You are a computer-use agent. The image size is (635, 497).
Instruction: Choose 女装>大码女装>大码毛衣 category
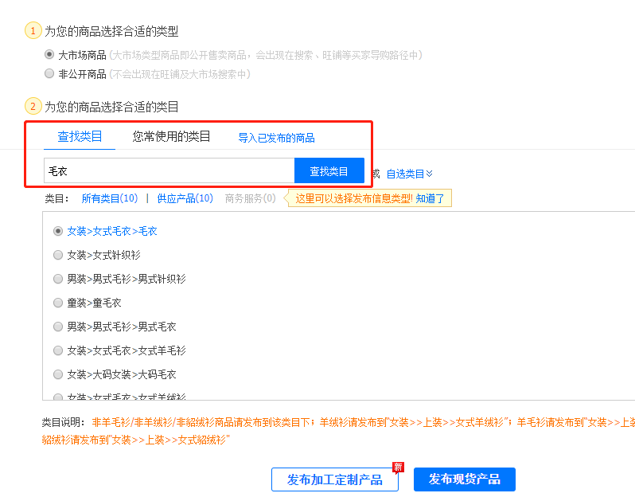tap(58, 374)
